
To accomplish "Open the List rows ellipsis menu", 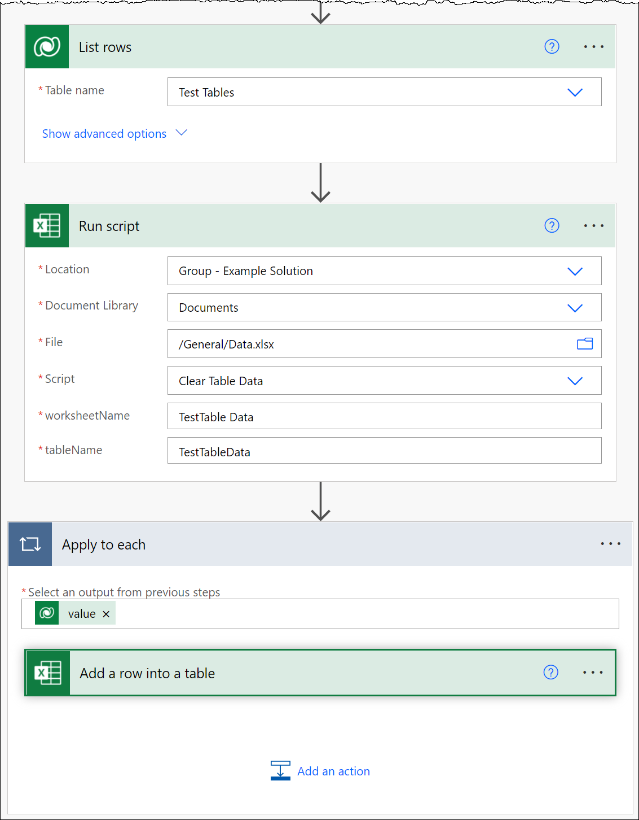I will [x=593, y=47].
